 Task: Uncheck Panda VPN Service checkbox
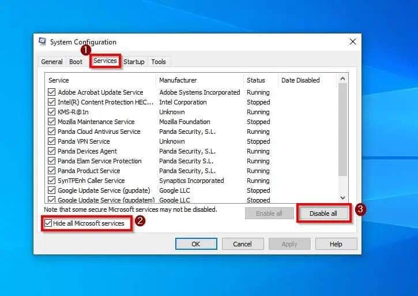tap(51, 141)
